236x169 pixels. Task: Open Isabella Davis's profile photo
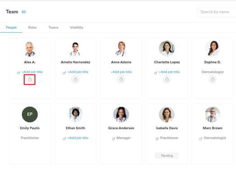tap(167, 114)
